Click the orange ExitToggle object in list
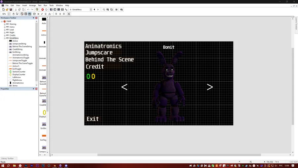Screen dimensions: 298x168 [44, 136]
